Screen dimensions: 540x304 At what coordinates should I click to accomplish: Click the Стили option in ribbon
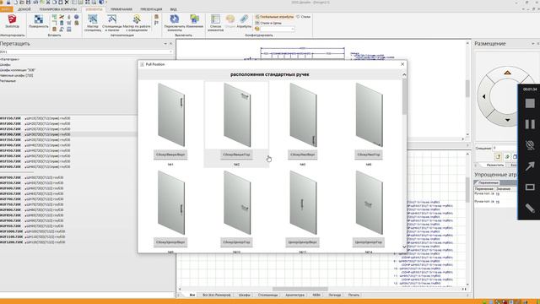303,17
